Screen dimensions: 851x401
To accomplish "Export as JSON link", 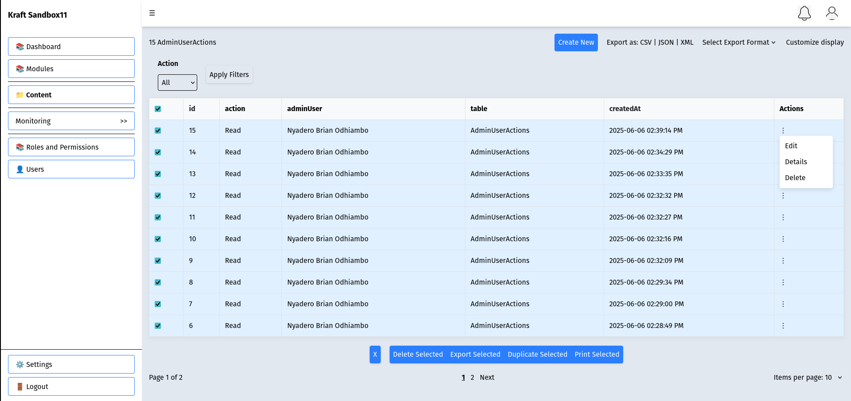I will point(666,42).
